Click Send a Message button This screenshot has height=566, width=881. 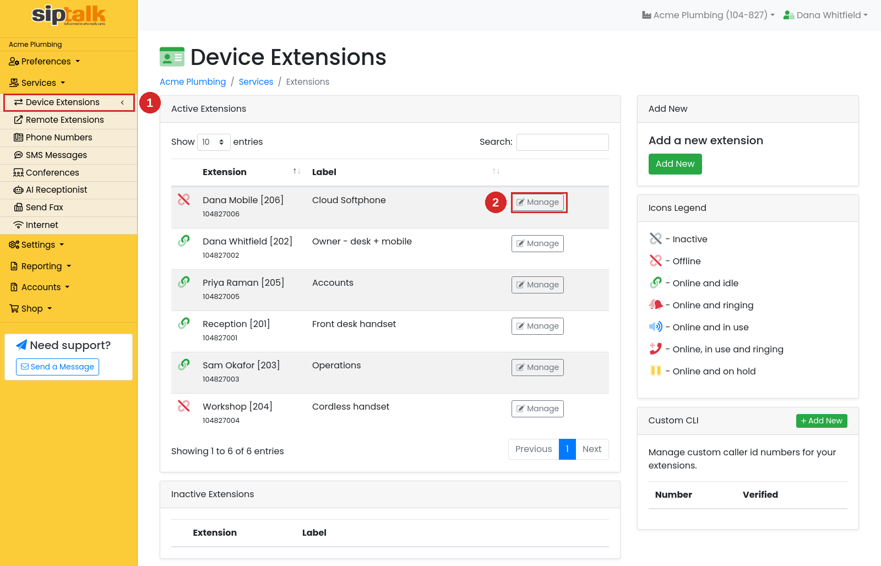[x=57, y=367]
